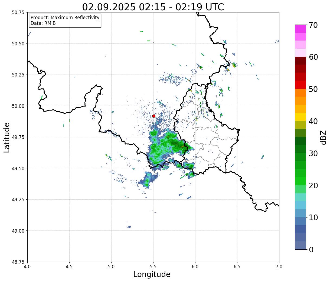Click the latitude tick label 50.00
330x281 pixels.
tap(18, 106)
